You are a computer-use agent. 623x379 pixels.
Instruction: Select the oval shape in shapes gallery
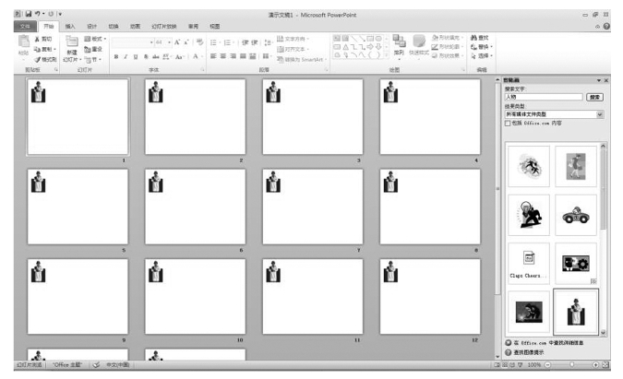378,39
